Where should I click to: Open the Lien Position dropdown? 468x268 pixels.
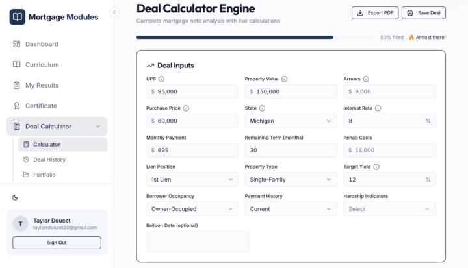click(x=192, y=180)
